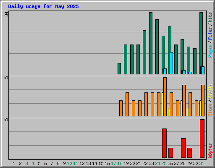Click the green Hits bar for day 30
215x168 pixels.
click(195, 61)
